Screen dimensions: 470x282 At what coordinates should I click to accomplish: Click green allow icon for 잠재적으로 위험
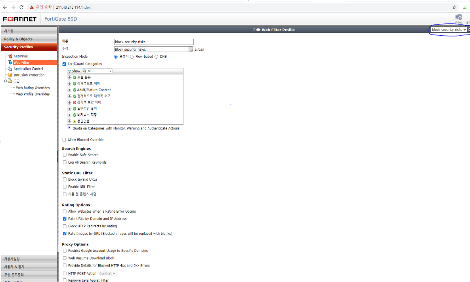click(75, 84)
